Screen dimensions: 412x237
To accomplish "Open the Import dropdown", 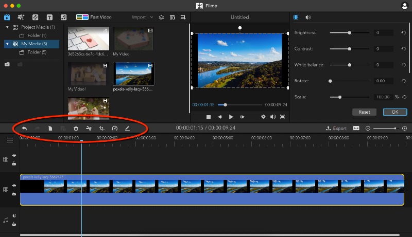I will point(143,17).
